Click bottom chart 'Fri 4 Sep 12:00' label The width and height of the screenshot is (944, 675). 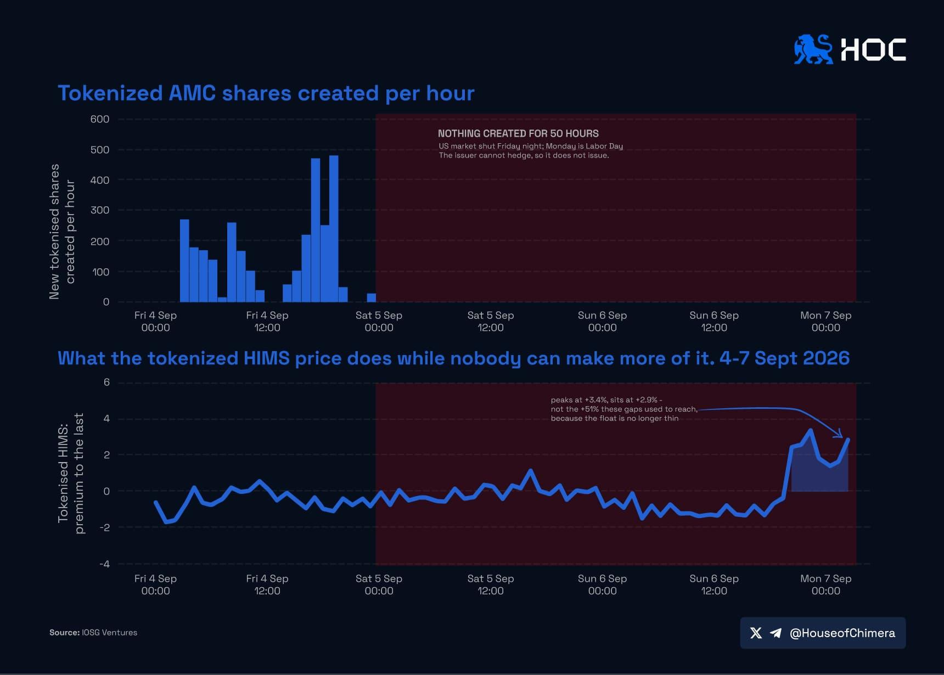pos(267,584)
